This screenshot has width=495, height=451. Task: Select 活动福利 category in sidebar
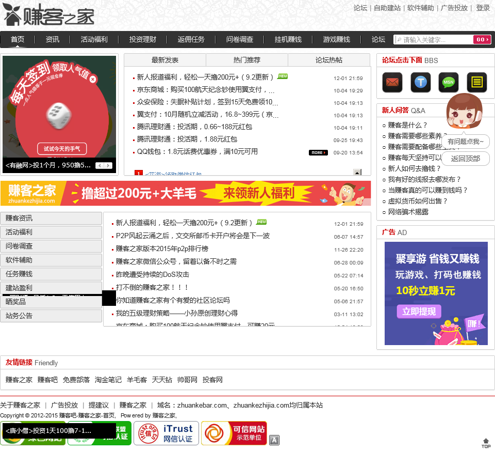click(x=51, y=232)
